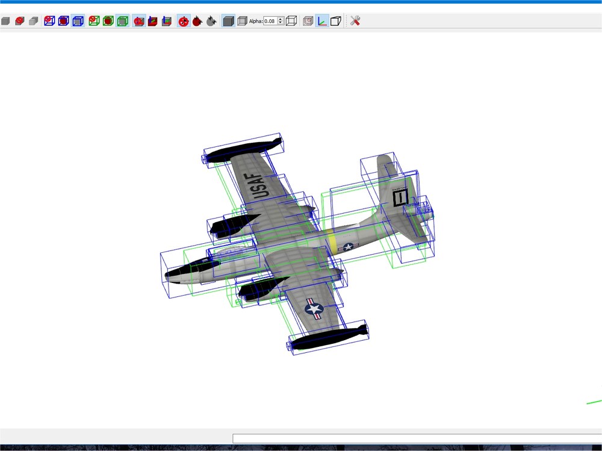Select the blue box with solid red fill

pyautogui.click(x=63, y=20)
